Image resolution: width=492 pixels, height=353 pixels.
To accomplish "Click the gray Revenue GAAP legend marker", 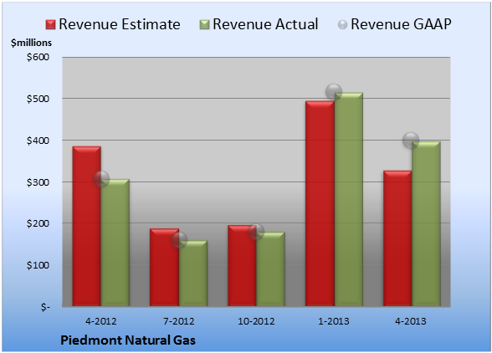I will [x=343, y=24].
